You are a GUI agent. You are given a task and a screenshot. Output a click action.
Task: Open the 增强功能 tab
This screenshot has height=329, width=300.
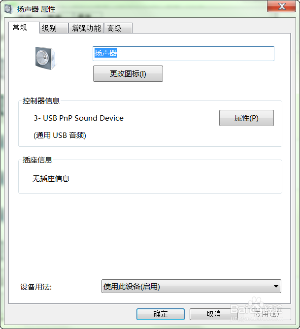click(x=86, y=28)
